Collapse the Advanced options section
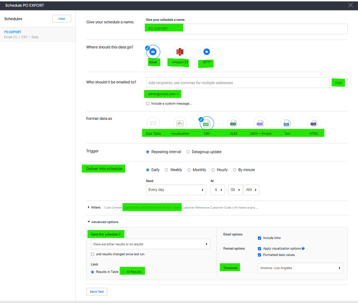 (x=103, y=222)
